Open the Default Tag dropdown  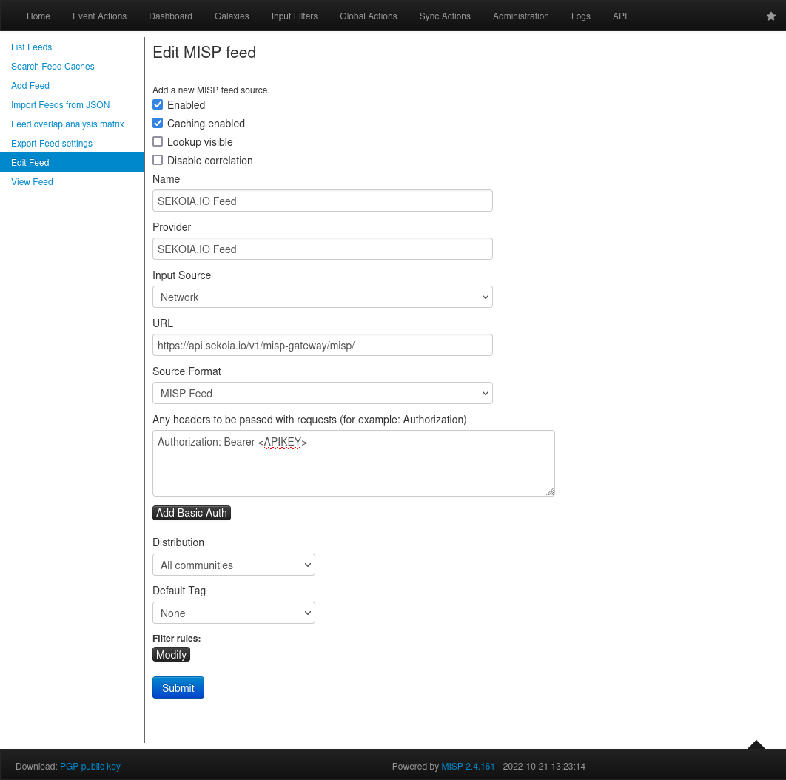click(x=233, y=613)
